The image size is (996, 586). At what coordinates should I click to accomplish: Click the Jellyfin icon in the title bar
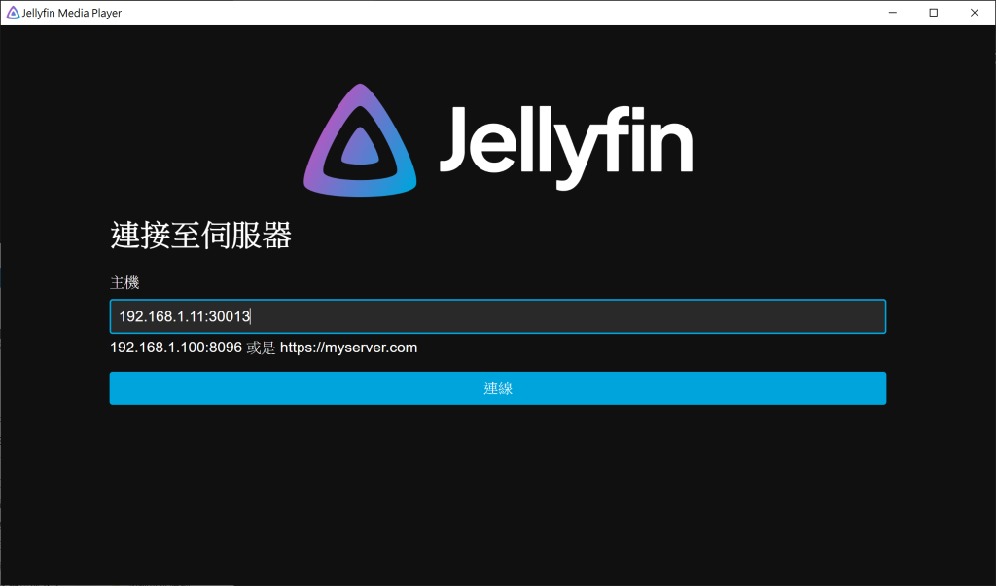13,13
